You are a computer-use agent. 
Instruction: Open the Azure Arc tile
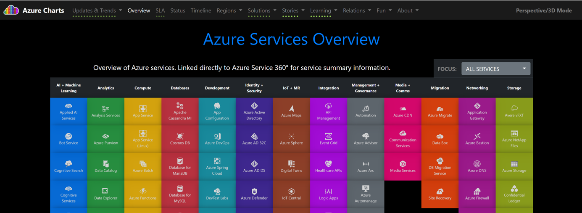pos(366,167)
